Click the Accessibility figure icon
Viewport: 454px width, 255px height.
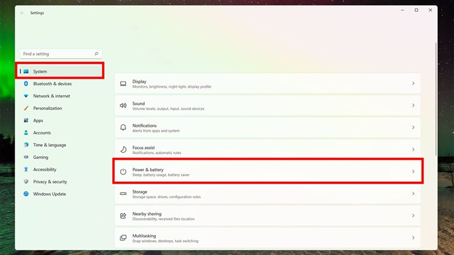coord(26,169)
